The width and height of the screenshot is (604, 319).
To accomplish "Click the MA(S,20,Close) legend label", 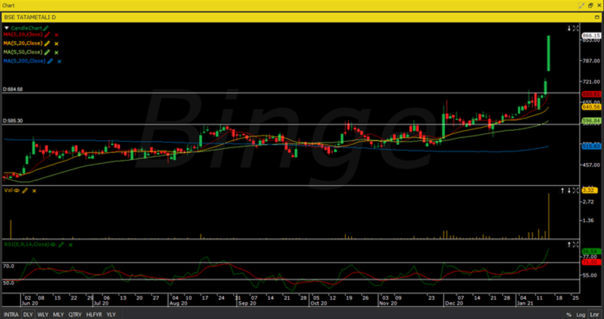I will [x=23, y=44].
